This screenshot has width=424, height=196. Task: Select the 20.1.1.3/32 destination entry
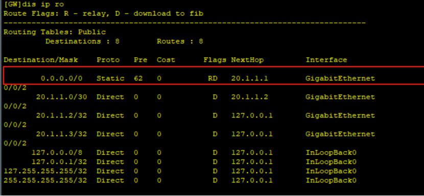pyautogui.click(x=62, y=134)
